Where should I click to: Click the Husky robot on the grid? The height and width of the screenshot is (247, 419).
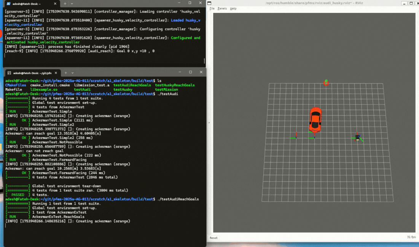pyautogui.click(x=357, y=138)
